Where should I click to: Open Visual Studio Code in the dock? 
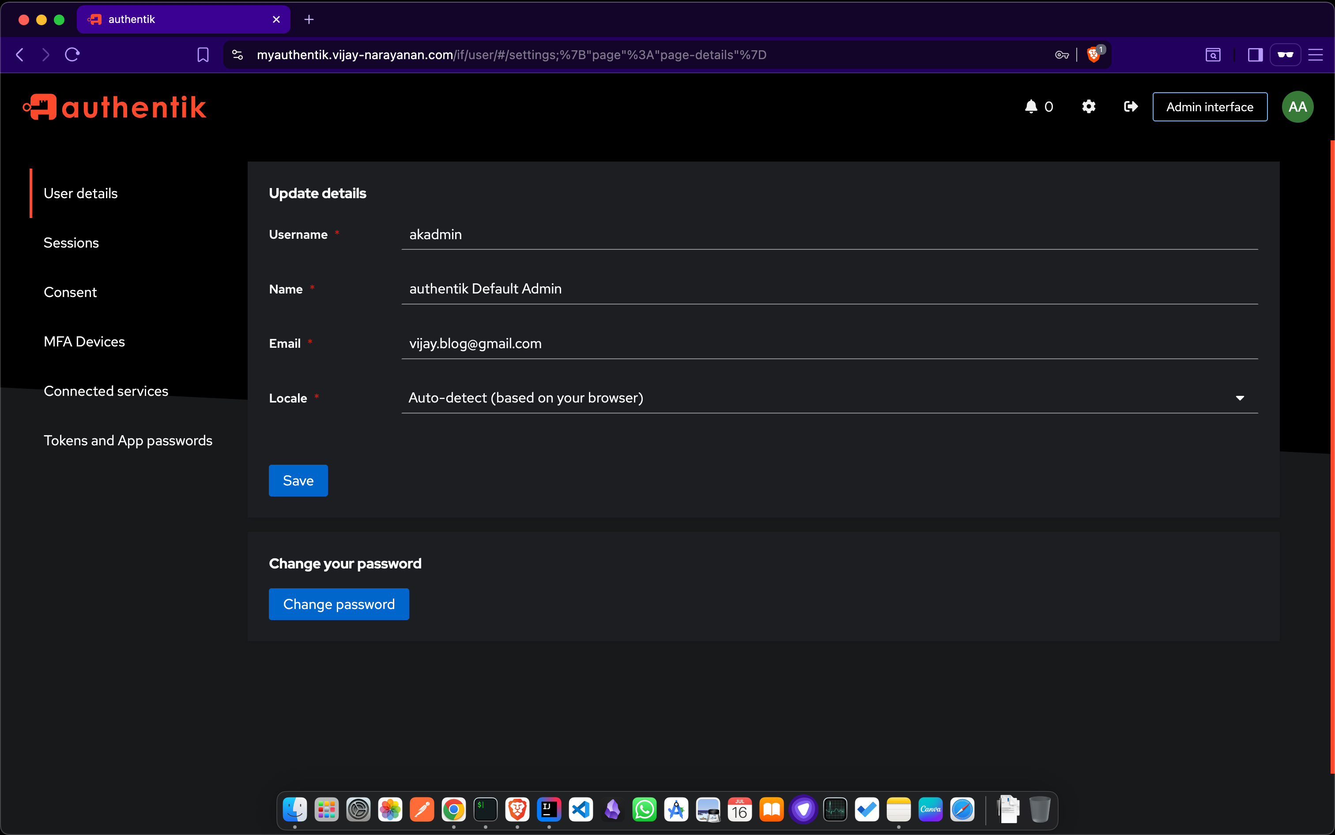tap(581, 809)
